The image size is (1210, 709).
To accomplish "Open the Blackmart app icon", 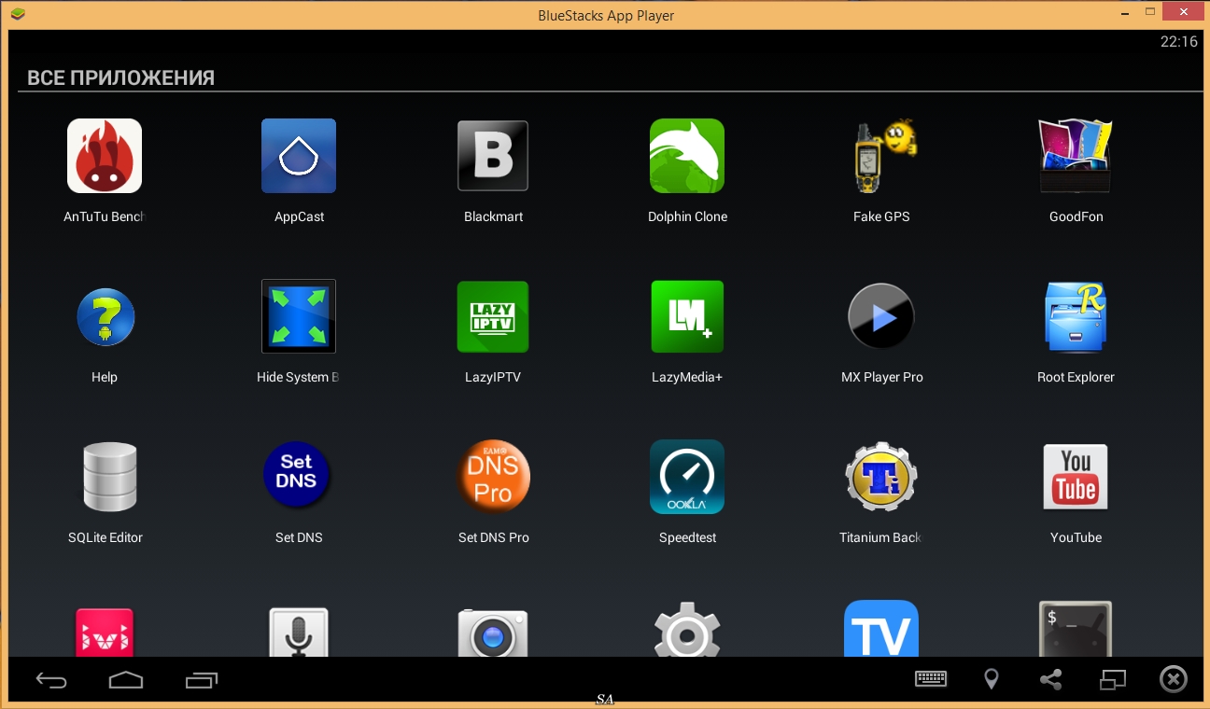I will 493,156.
